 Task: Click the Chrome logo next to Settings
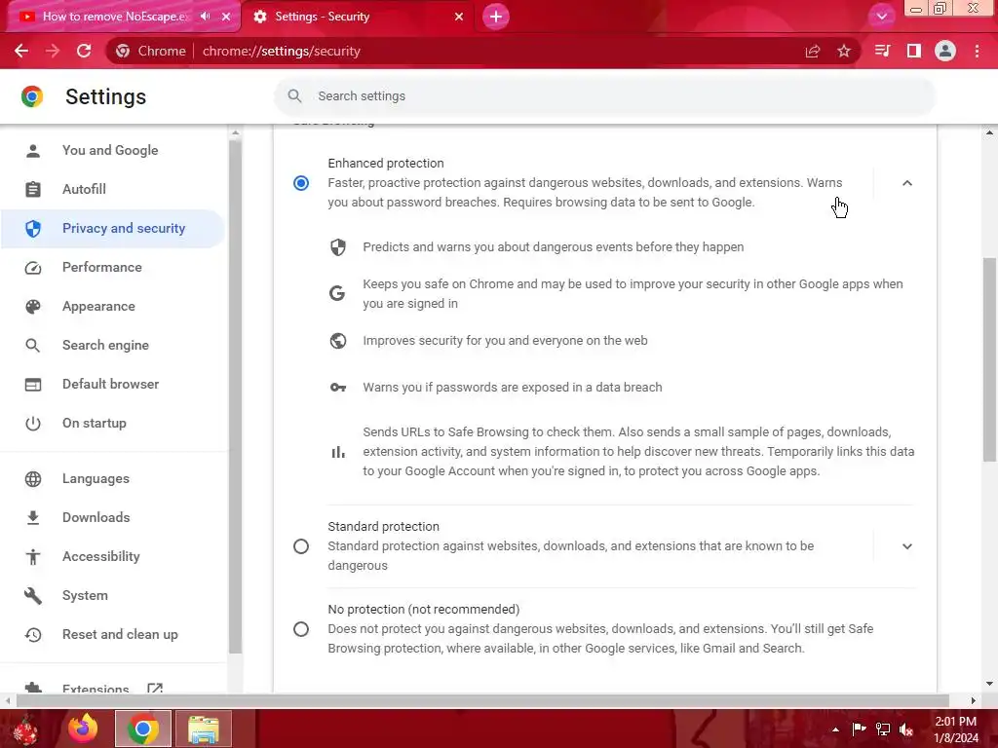point(32,96)
